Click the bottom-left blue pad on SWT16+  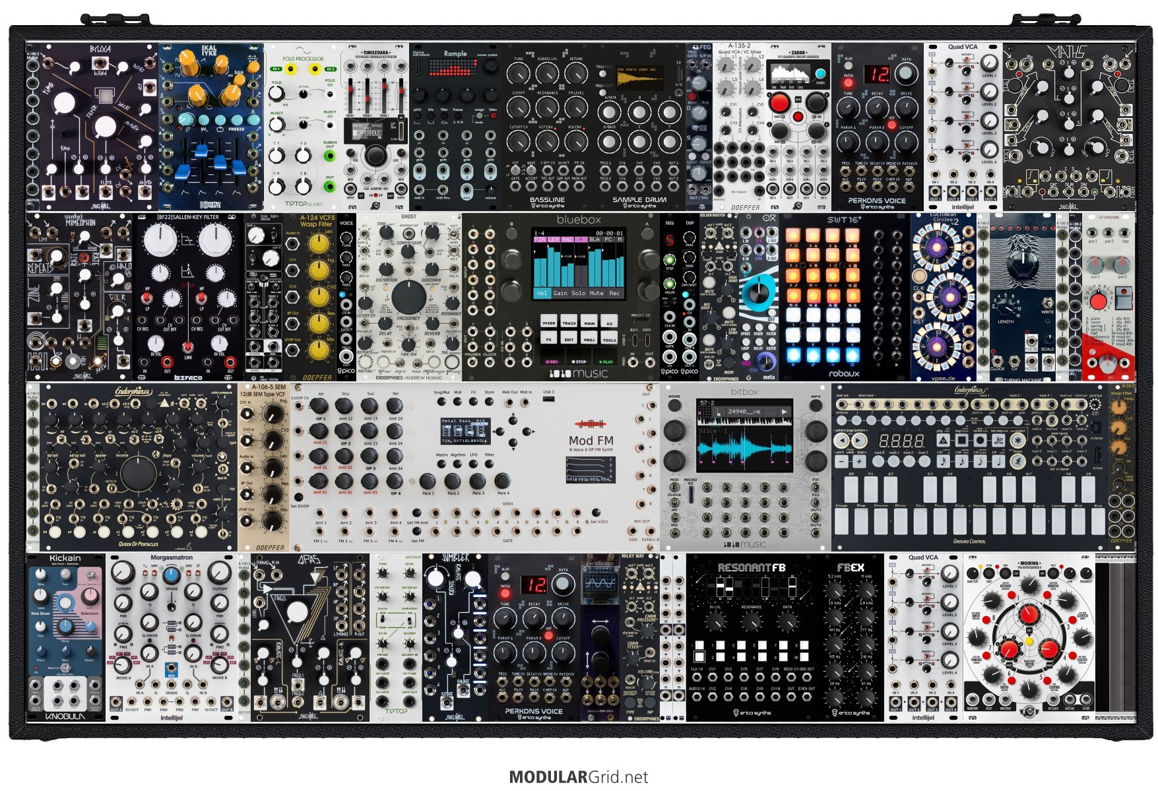(x=793, y=355)
